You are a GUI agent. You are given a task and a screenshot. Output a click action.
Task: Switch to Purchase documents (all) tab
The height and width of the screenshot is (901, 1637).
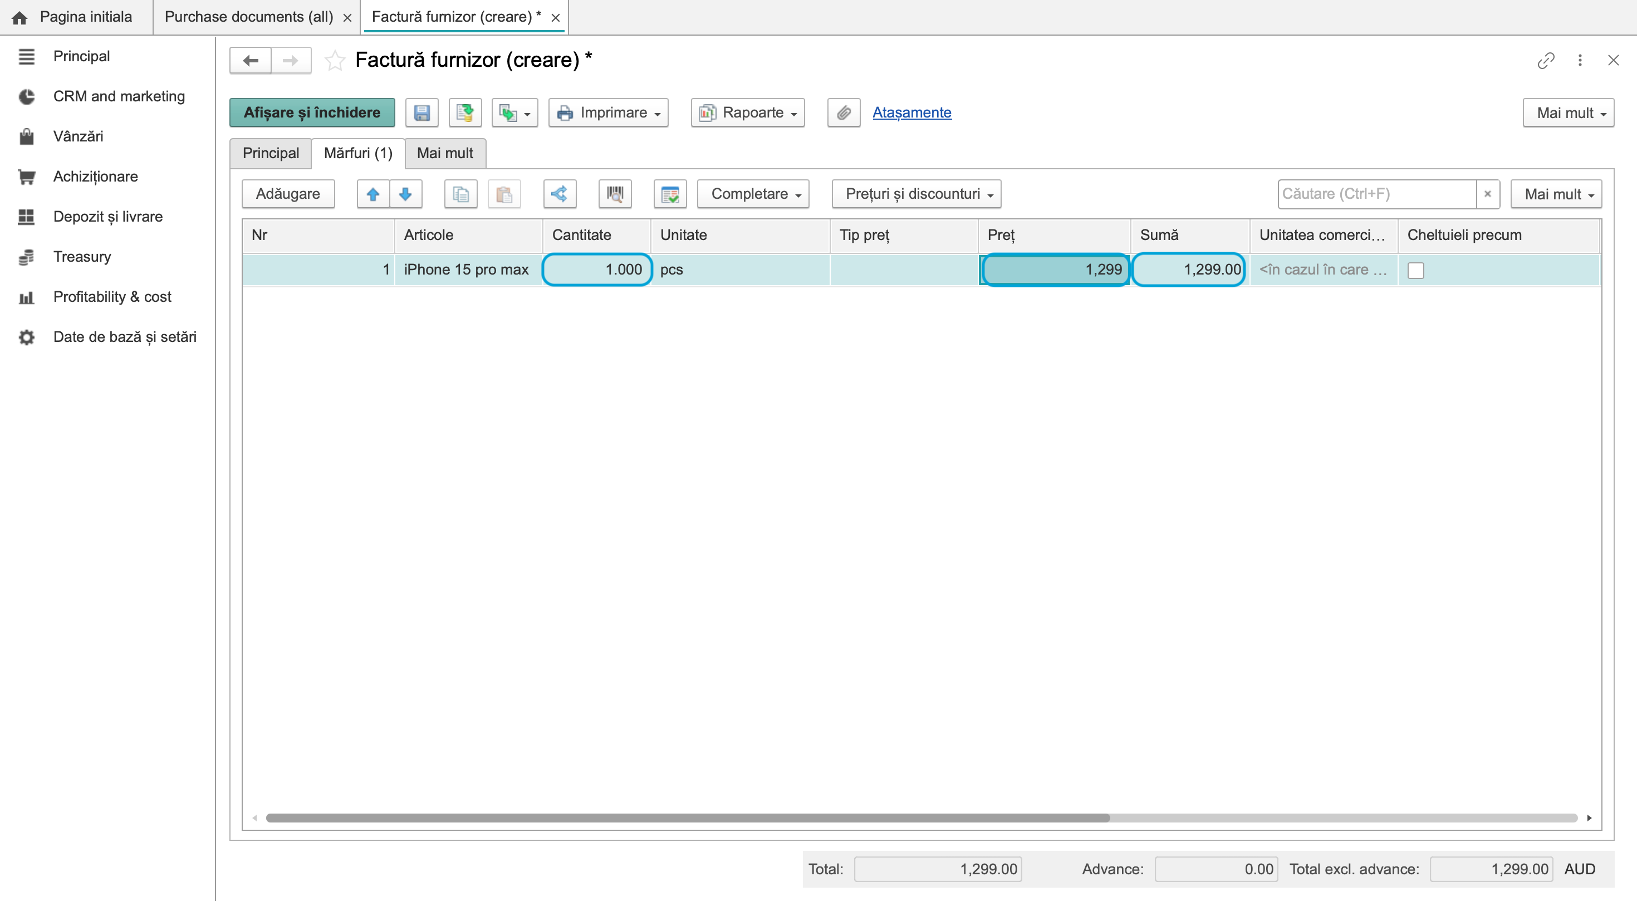tap(249, 17)
